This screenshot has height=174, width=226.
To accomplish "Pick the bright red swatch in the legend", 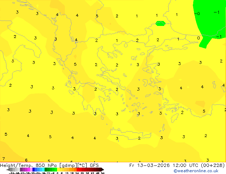I will click(78, 169).
